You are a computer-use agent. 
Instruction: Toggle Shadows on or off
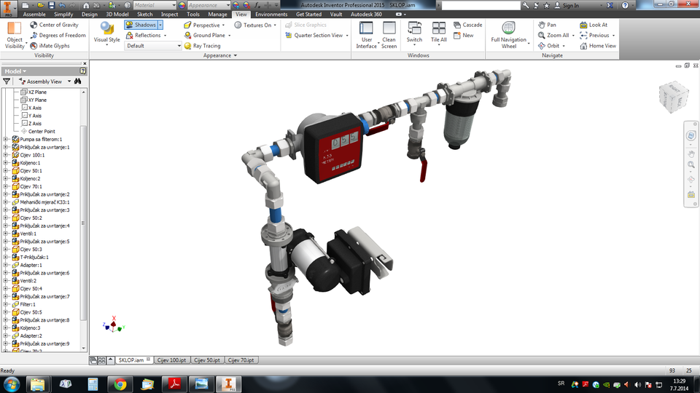[x=141, y=25]
